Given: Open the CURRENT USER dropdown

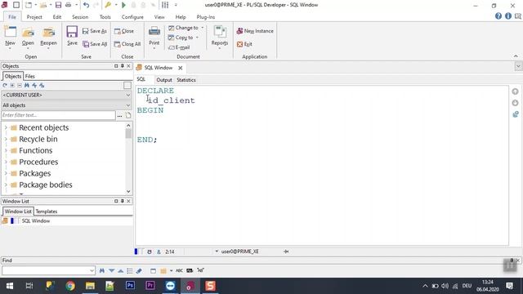Looking at the screenshot, I should point(66,95).
